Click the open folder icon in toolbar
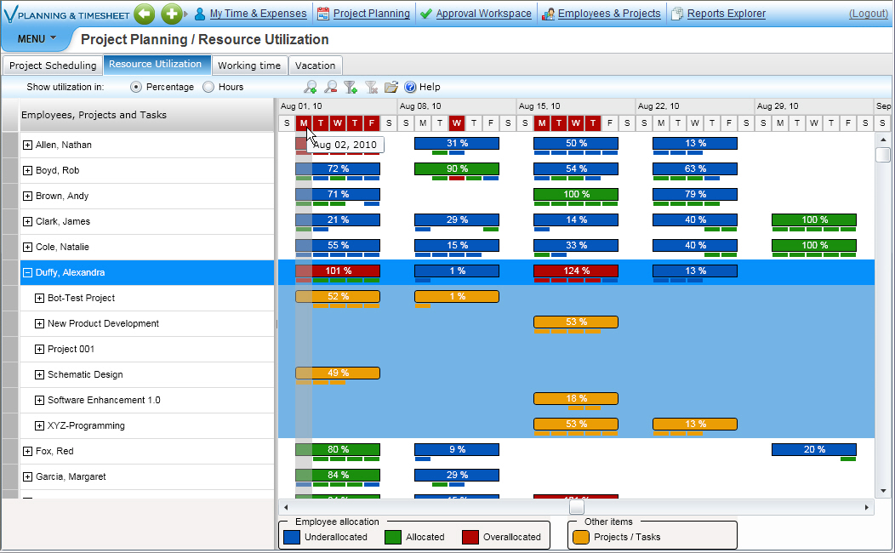Screen dimensions: 895x553 point(391,87)
